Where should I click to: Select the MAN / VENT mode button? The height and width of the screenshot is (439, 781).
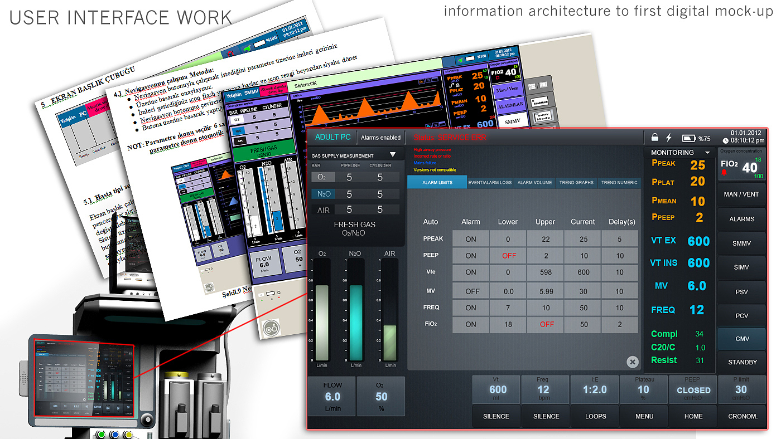pos(741,194)
